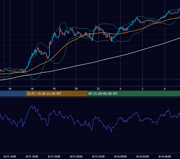Click the '22' hour axis label
The width and height of the screenshot is (180, 159).
point(98,89)
